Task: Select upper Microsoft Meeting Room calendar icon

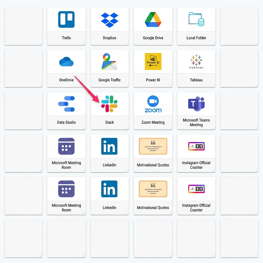Action: [66, 146]
